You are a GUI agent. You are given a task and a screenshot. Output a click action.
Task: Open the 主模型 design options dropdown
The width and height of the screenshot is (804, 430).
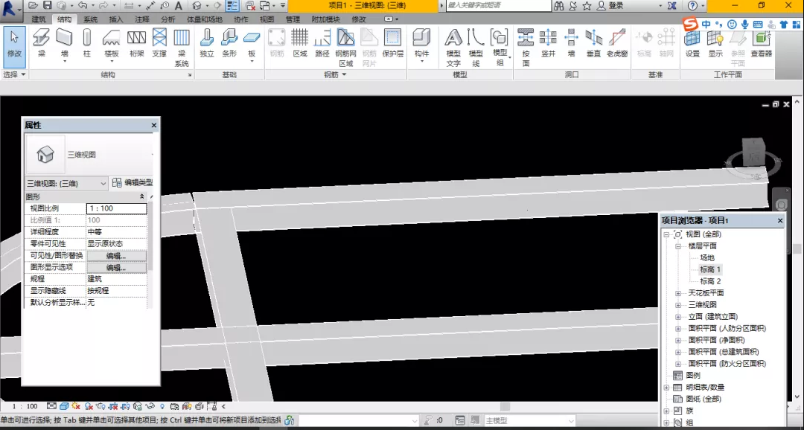coord(530,421)
